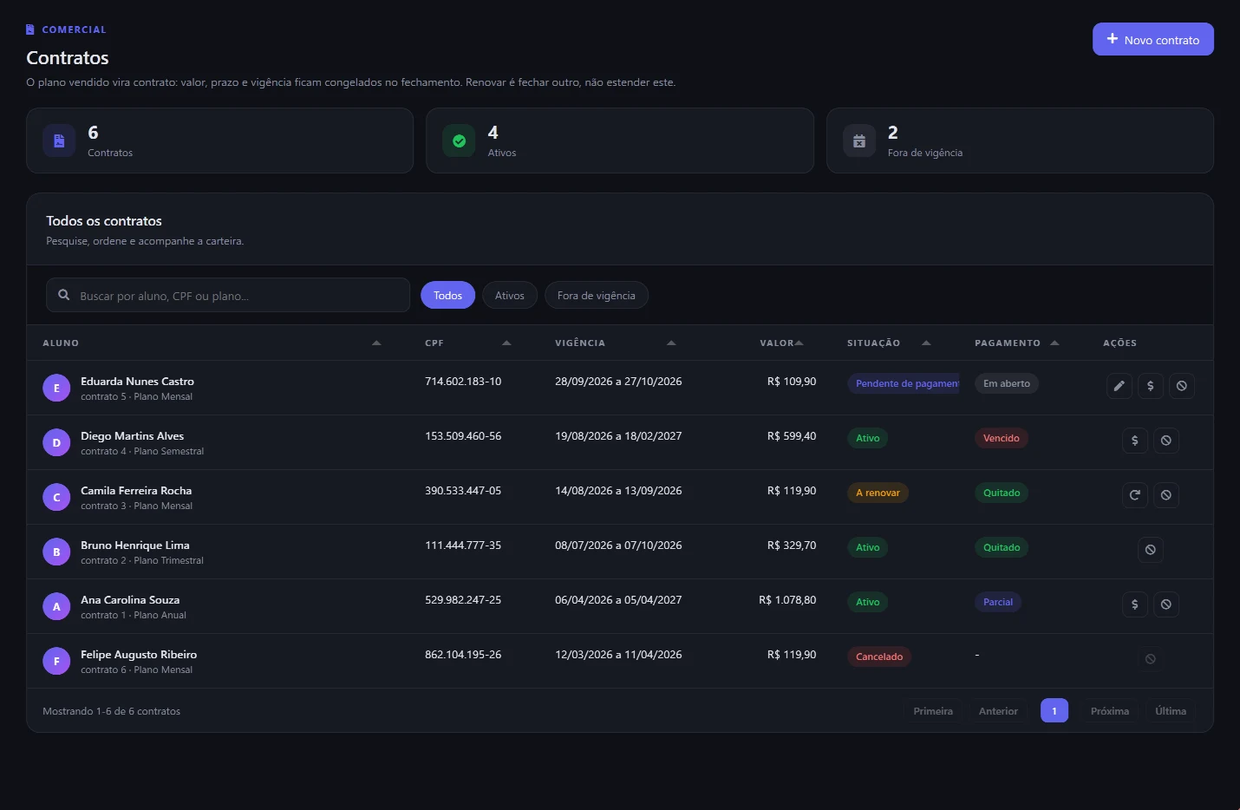Cancel Eduarda Nunes Castro's contract via the ban icon
The height and width of the screenshot is (810, 1240).
coord(1182,386)
